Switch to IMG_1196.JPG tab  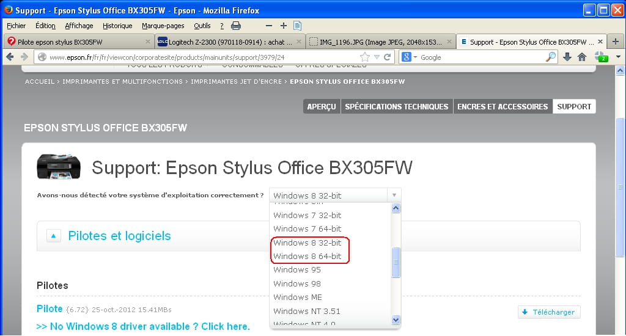380,42
